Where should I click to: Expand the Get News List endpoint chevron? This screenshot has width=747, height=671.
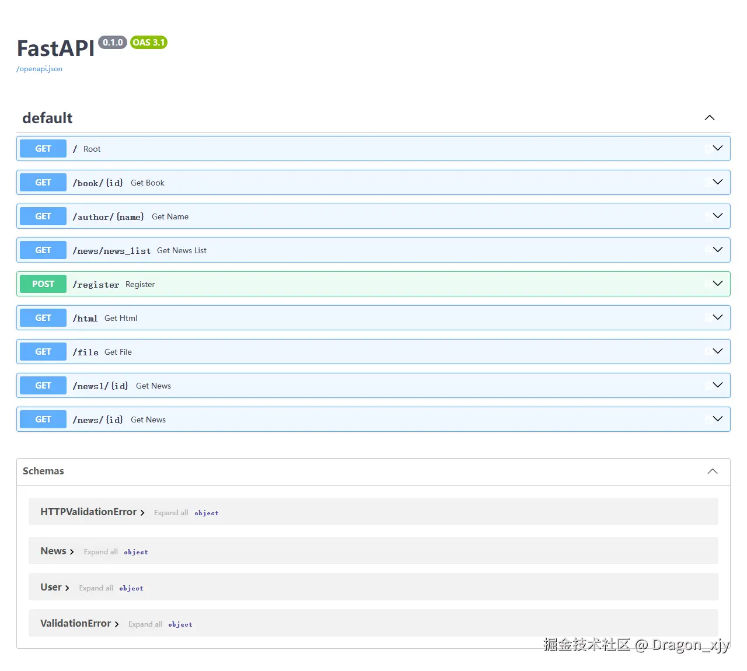(x=718, y=250)
